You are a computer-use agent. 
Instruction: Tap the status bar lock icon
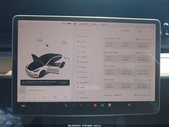(x=75, y=24)
